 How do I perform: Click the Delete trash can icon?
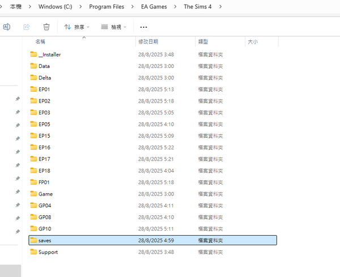click(x=46, y=27)
